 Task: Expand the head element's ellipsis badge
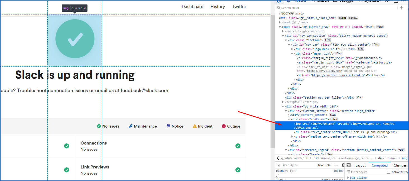[x=294, y=22]
